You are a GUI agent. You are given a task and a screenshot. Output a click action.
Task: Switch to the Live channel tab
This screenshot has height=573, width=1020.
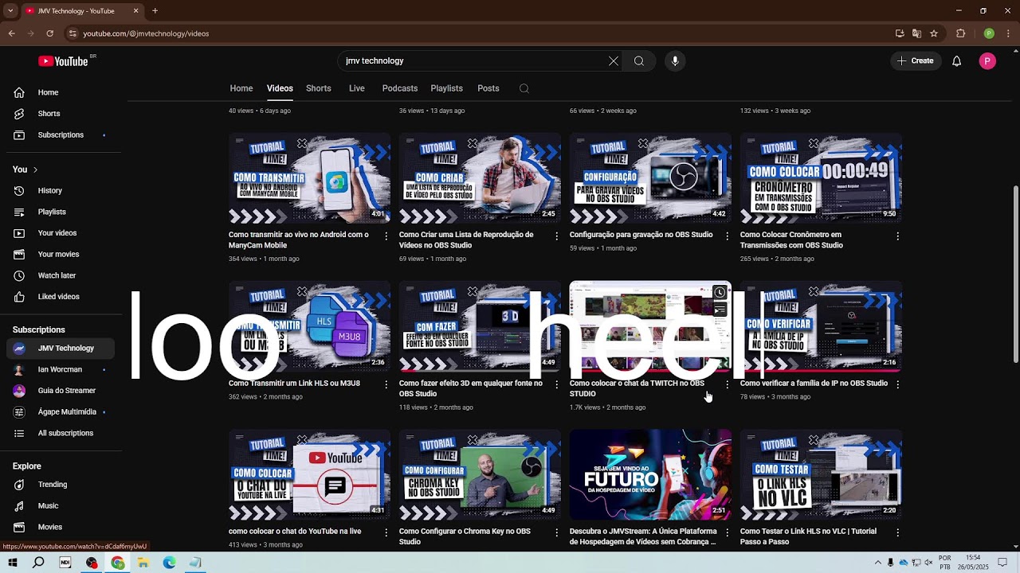coord(357,88)
